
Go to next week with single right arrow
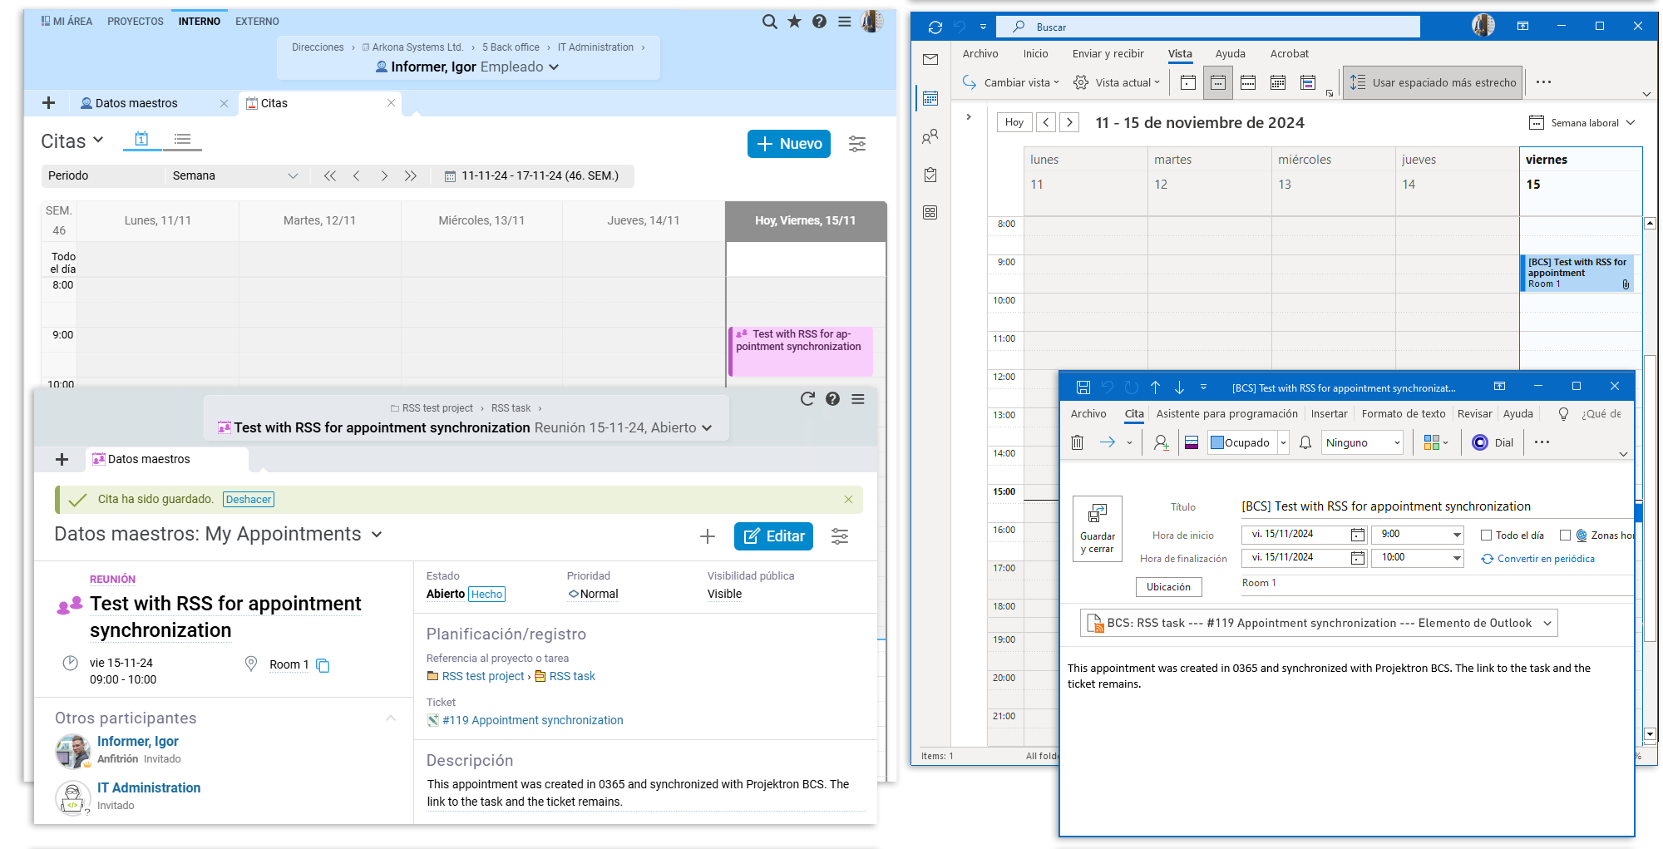pyautogui.click(x=383, y=175)
